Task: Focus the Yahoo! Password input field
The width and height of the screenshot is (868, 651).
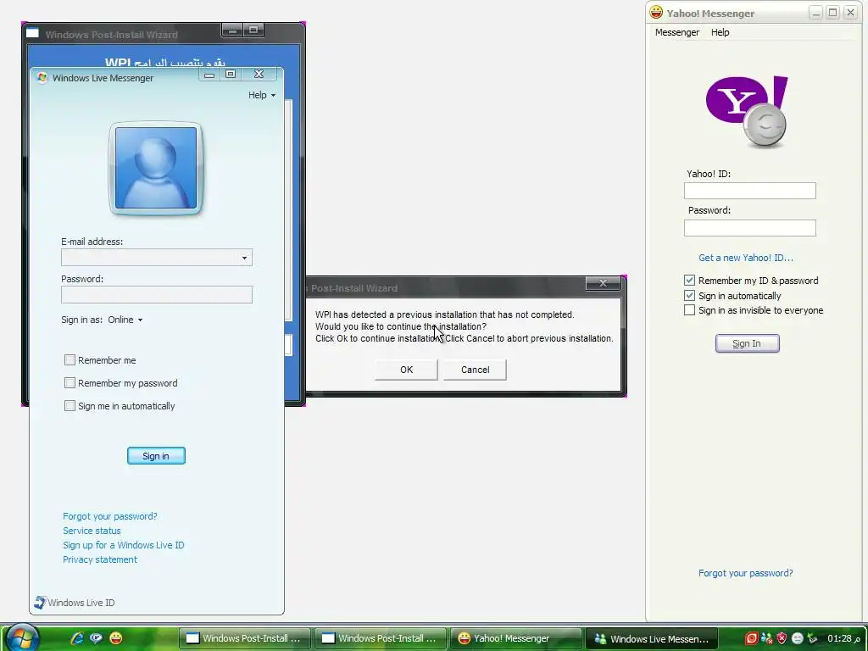Action: point(749,227)
